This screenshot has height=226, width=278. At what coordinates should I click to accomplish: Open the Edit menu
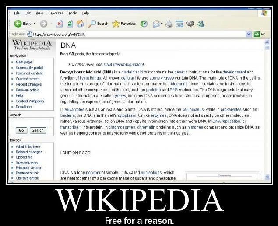pos(28,13)
